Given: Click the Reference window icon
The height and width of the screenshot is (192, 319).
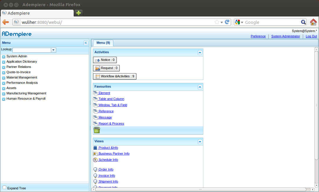Looking at the screenshot, I should 95,111.
